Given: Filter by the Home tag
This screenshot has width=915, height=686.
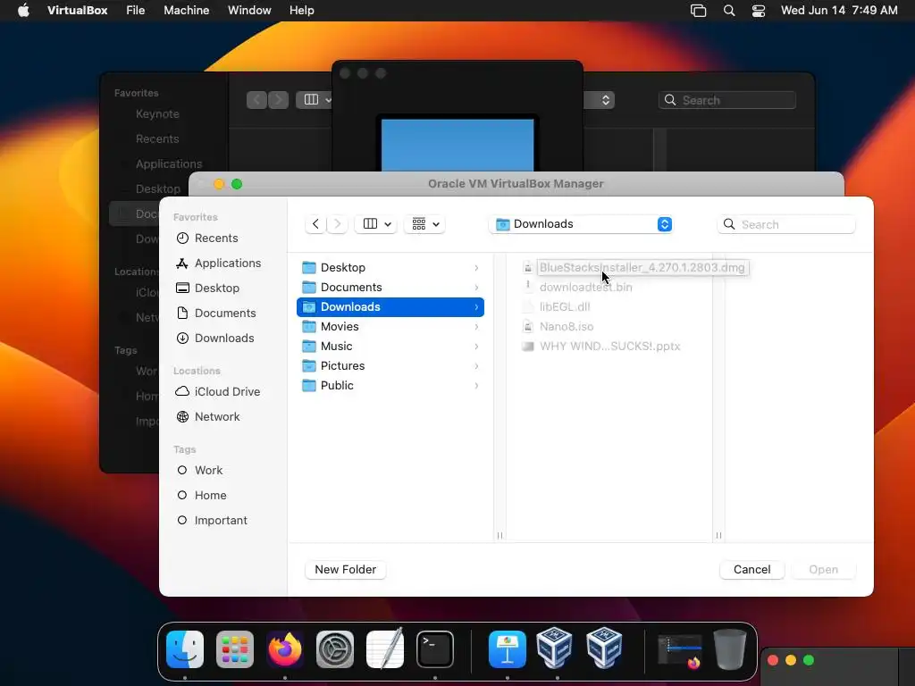Looking at the screenshot, I should (x=210, y=495).
